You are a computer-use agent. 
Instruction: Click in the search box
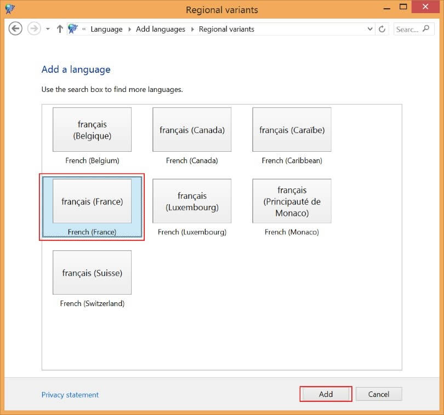[414, 29]
